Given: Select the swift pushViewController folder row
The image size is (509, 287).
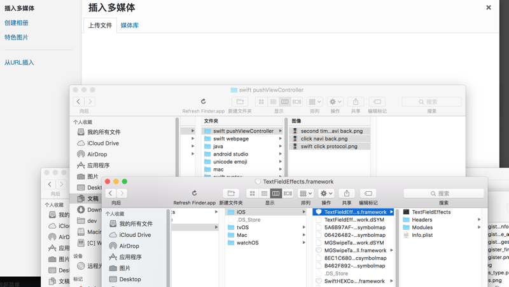Looking at the screenshot, I should (242, 131).
